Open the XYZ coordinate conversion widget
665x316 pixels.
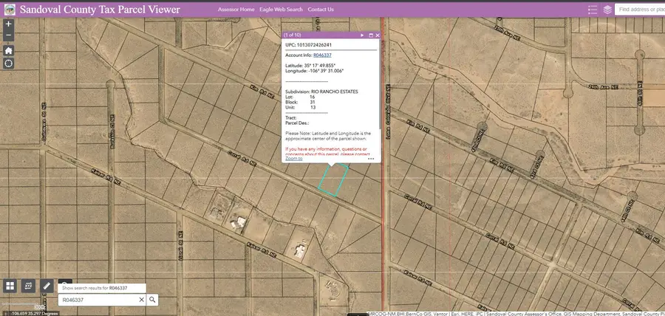(28, 286)
